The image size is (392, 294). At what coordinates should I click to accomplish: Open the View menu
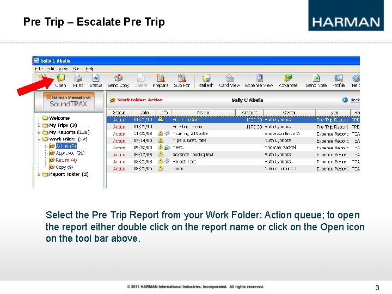click(x=64, y=69)
